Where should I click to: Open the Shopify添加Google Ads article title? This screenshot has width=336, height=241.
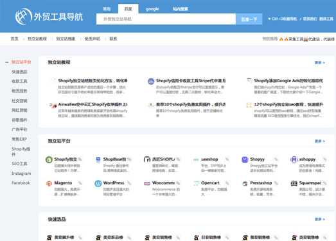click(288, 81)
